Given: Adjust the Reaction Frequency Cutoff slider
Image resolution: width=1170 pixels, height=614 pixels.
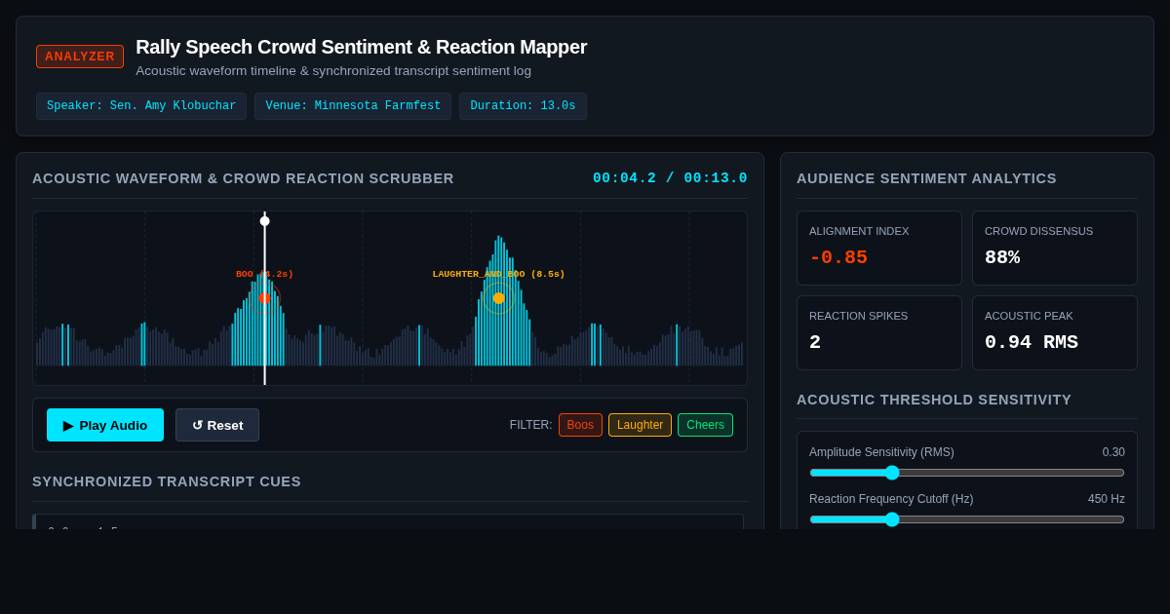Looking at the screenshot, I should [967, 519].
